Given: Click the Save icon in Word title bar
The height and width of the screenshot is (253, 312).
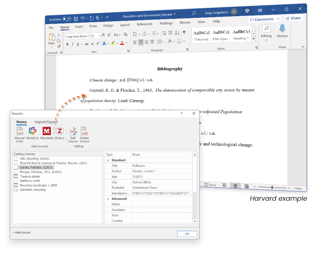Looking at the screenshot, I should [76, 19].
